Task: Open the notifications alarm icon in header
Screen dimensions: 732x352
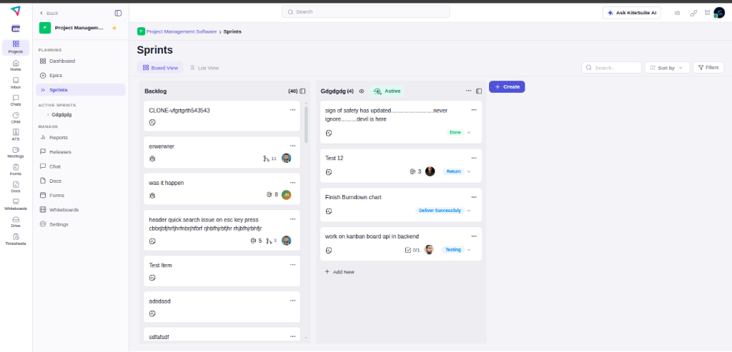Action: point(707,13)
